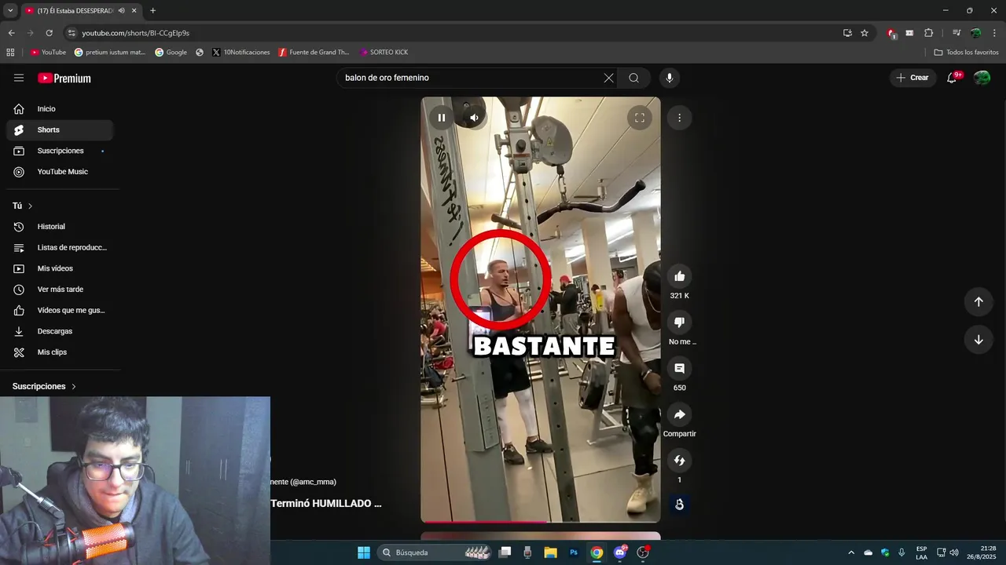Click the install/cast icon in the address bar
The height and width of the screenshot is (565, 1006).
coord(847,33)
